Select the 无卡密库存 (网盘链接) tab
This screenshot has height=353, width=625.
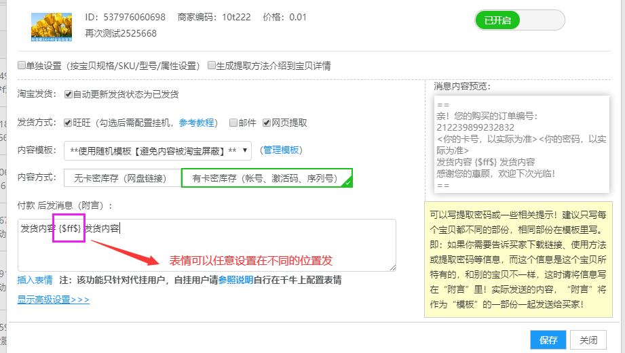122,178
